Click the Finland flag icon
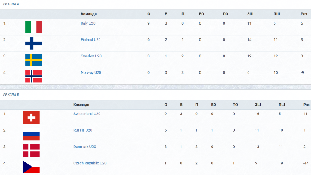 (34, 43)
